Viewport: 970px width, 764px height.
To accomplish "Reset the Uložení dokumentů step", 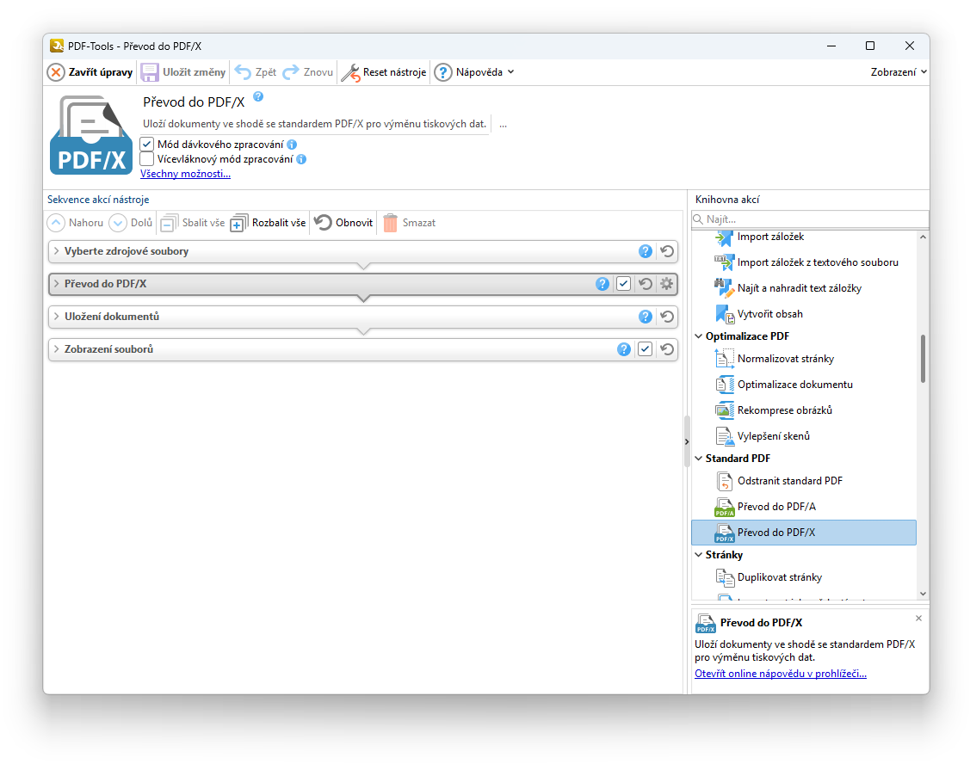I will [x=667, y=317].
